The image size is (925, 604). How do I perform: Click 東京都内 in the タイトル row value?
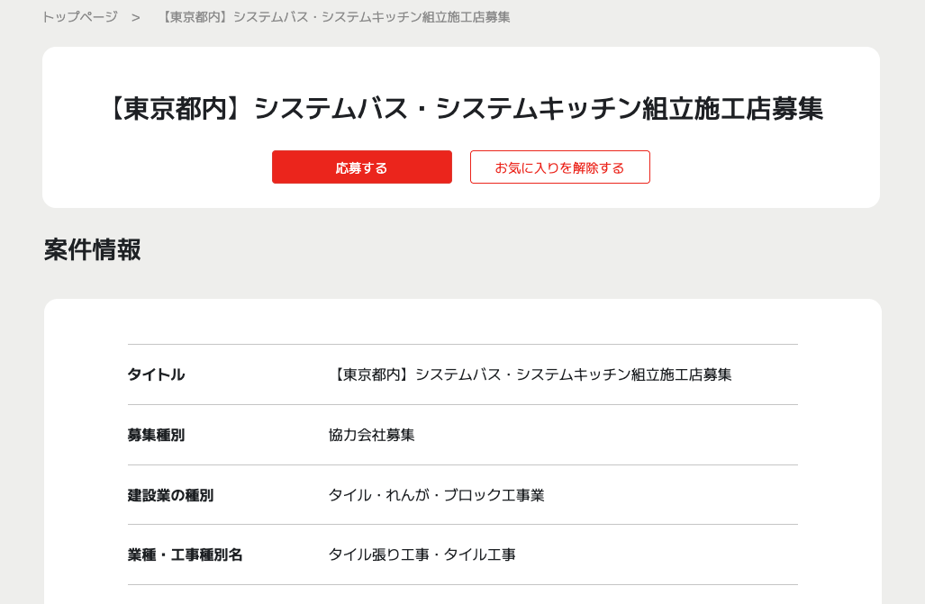371,374
